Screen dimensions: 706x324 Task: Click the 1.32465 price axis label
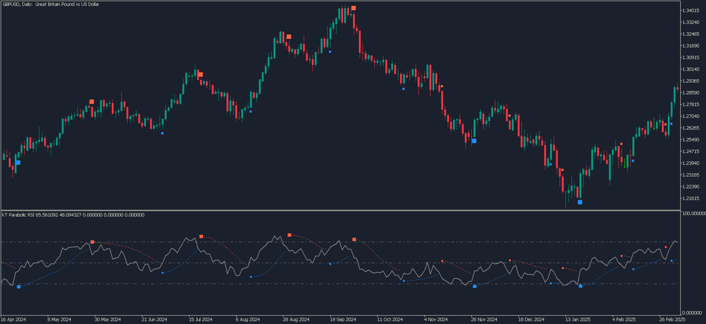[691, 34]
